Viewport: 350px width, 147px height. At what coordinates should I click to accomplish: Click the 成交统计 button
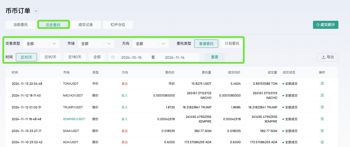325,25
